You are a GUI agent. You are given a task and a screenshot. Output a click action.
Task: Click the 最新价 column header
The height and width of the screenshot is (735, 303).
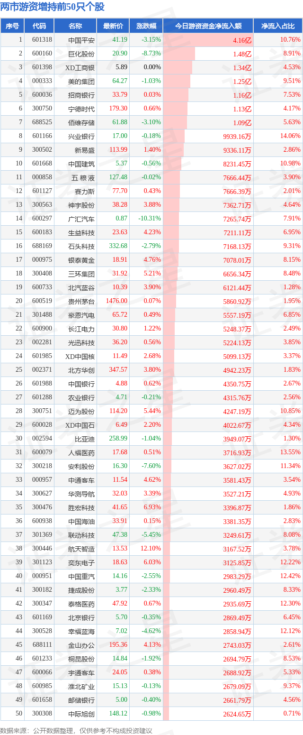(113, 26)
